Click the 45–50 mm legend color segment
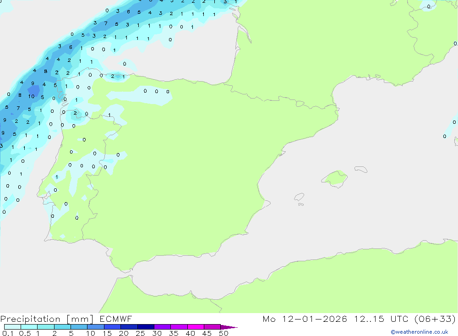 213,327
